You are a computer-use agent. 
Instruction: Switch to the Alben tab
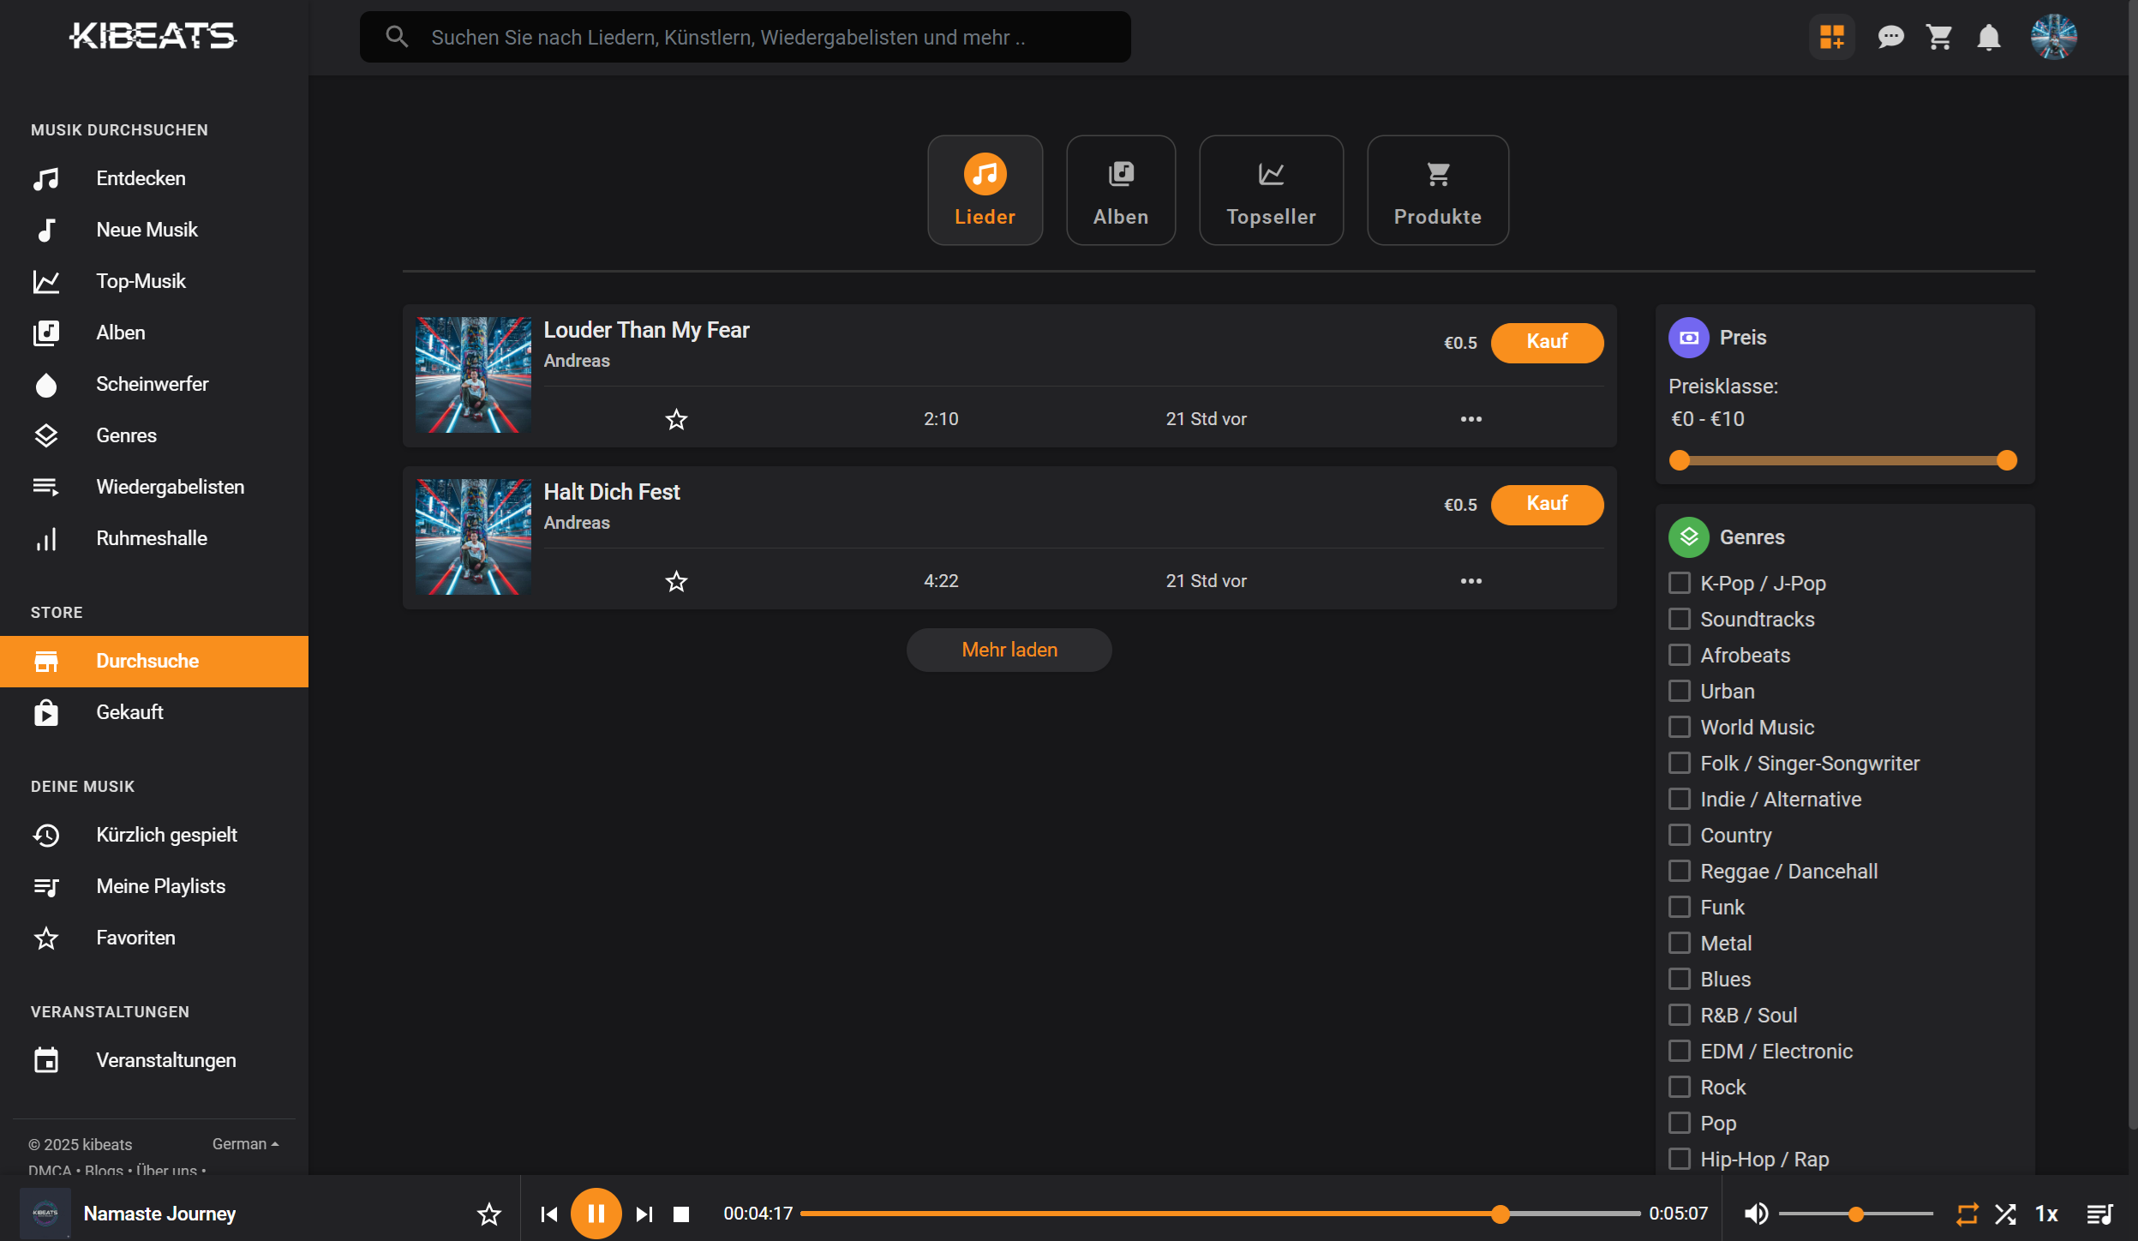pyautogui.click(x=1120, y=190)
